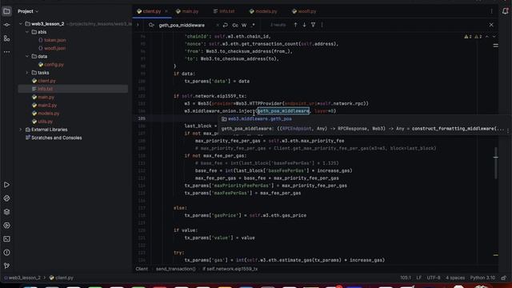Expand External Libraries node
512x288 pixels.
tap(21, 130)
